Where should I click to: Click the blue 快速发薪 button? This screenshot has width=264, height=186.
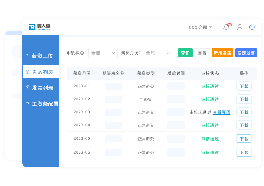pyautogui.click(x=246, y=53)
